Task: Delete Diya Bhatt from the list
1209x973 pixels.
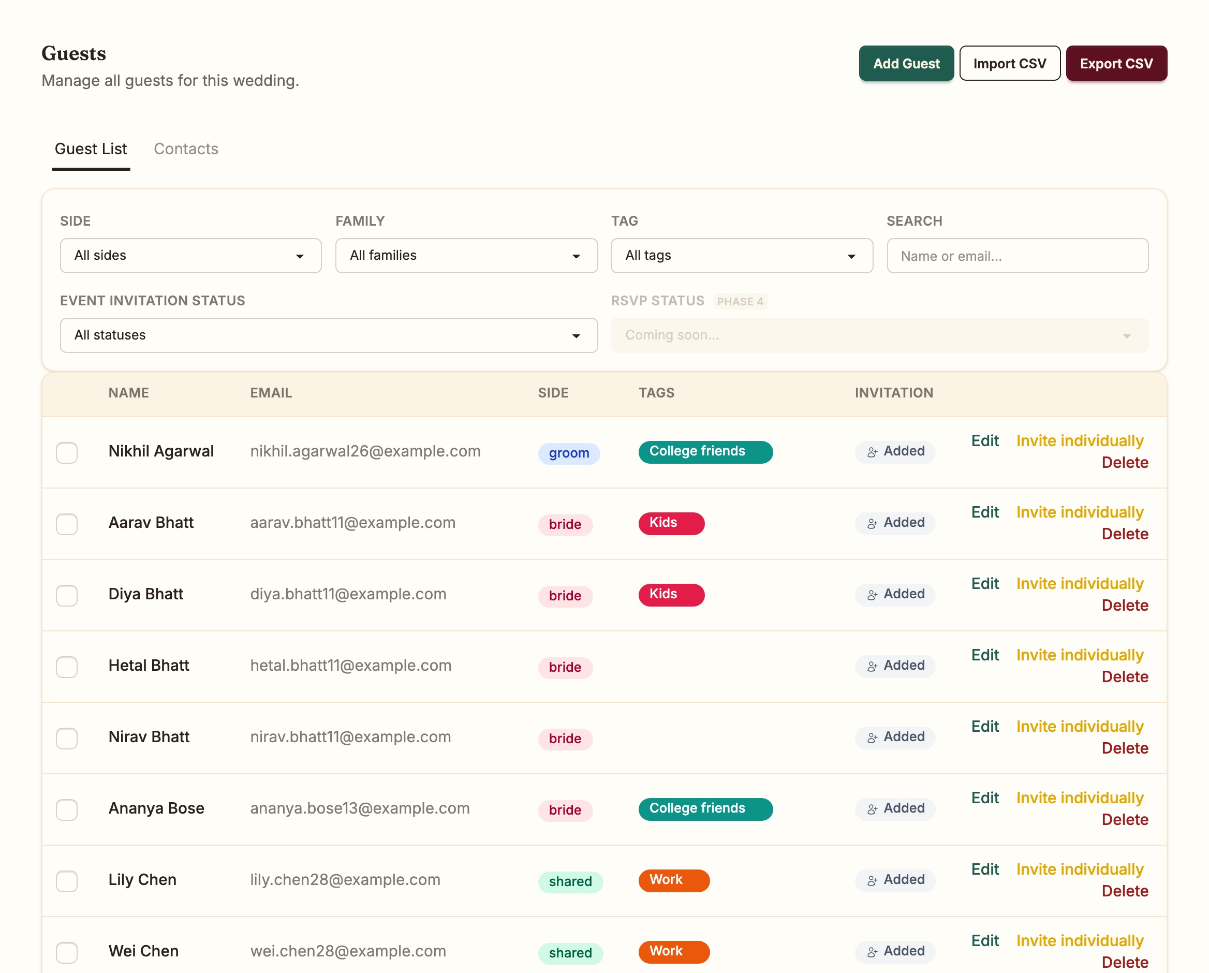Action: [x=1124, y=606]
